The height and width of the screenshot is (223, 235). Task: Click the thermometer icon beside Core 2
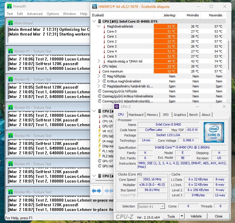click(x=104, y=41)
